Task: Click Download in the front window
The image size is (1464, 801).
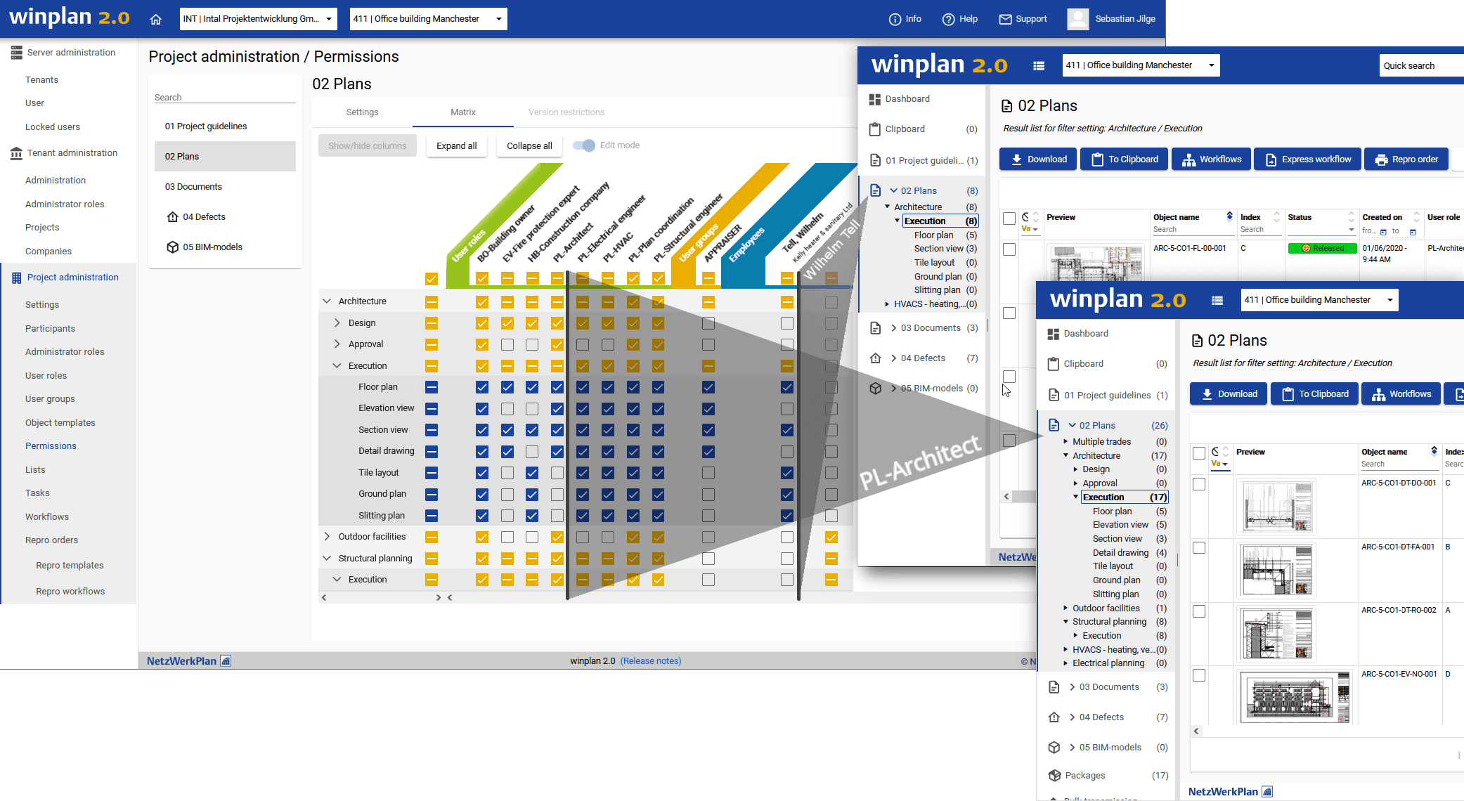Action: click(x=1229, y=394)
